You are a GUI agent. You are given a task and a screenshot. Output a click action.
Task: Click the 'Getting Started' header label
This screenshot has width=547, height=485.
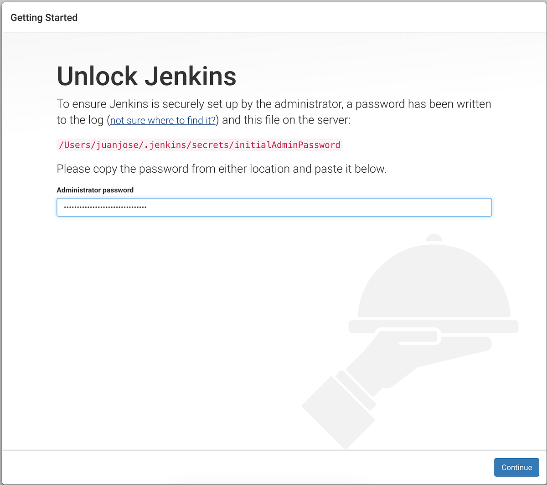click(44, 17)
